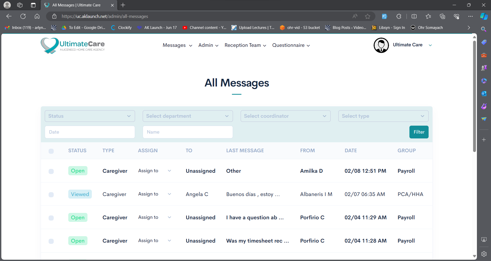Open the Select type dropdown
The height and width of the screenshot is (261, 491).
pos(383,116)
